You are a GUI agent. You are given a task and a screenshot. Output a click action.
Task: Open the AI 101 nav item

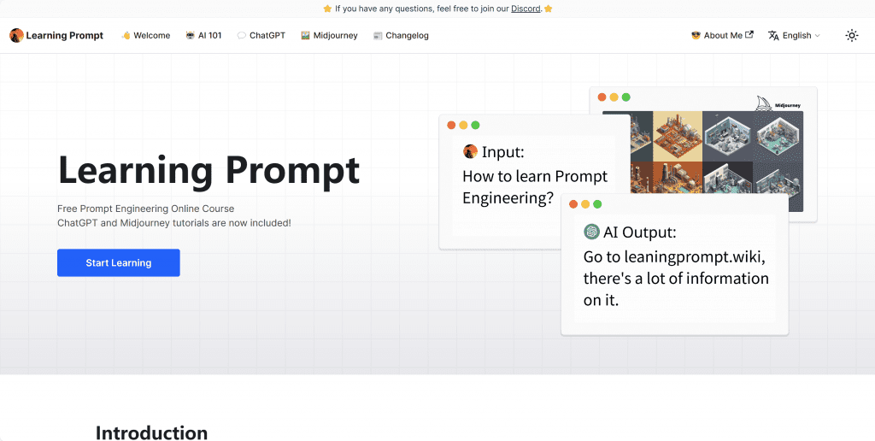203,35
